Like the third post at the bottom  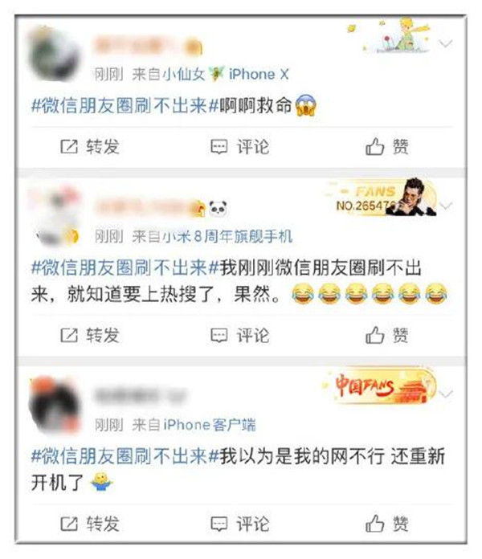387,524
